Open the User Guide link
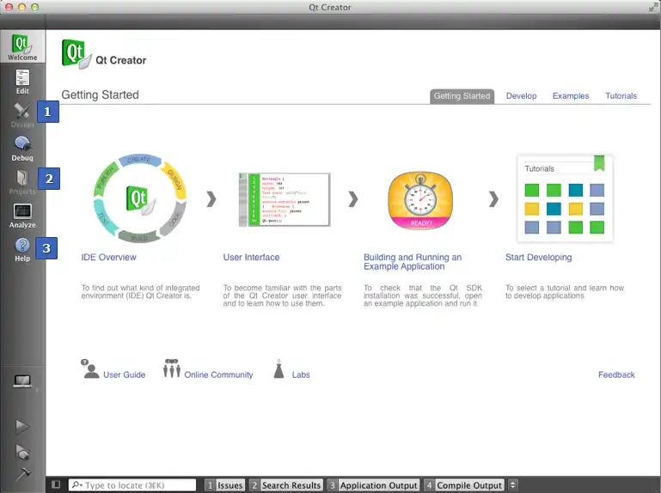The width and height of the screenshot is (661, 493). pyautogui.click(x=124, y=374)
